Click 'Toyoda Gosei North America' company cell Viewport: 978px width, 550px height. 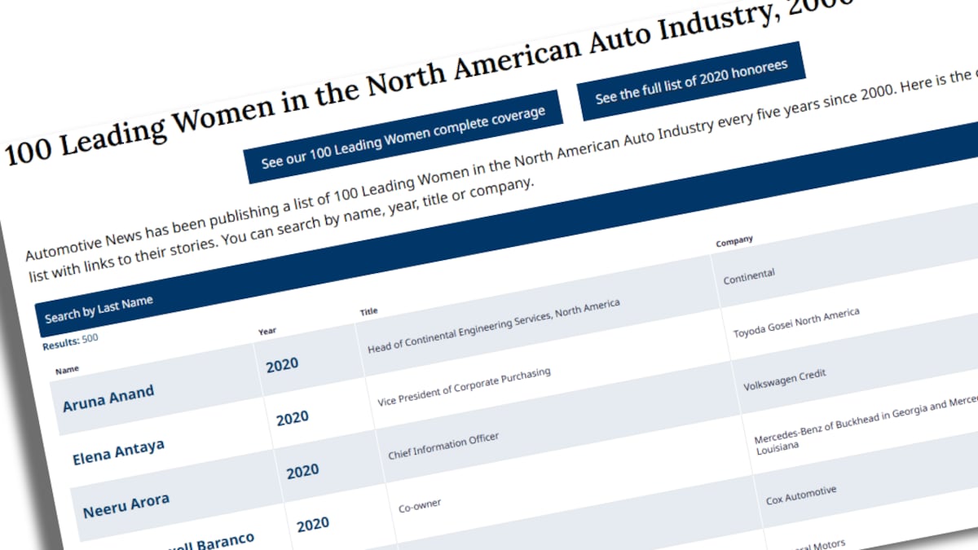pyautogui.click(x=796, y=323)
